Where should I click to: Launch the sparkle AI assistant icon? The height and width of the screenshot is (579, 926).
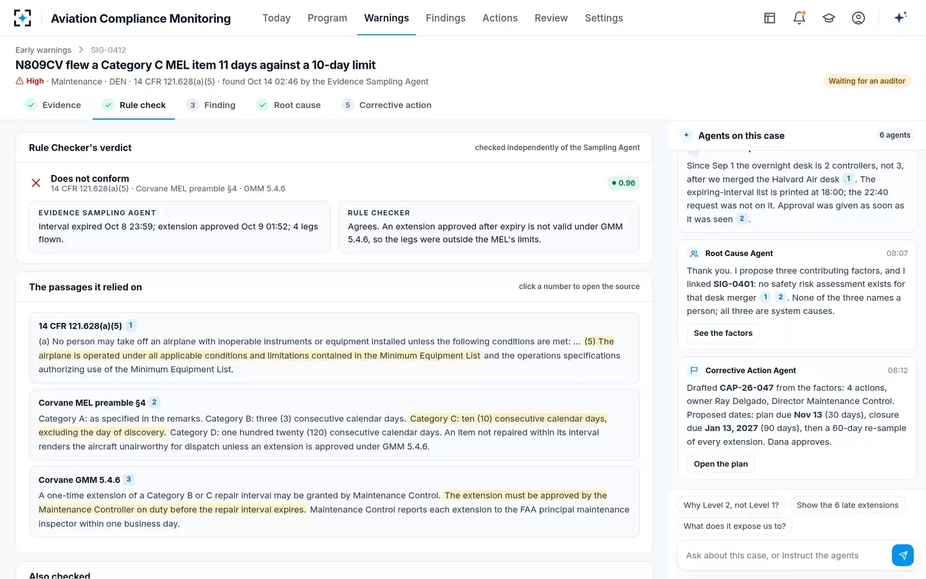pos(900,17)
